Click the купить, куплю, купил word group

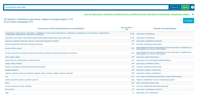pyautogui.click(x=13, y=48)
